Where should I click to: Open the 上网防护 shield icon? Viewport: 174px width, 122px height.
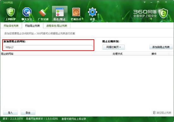(10, 12)
